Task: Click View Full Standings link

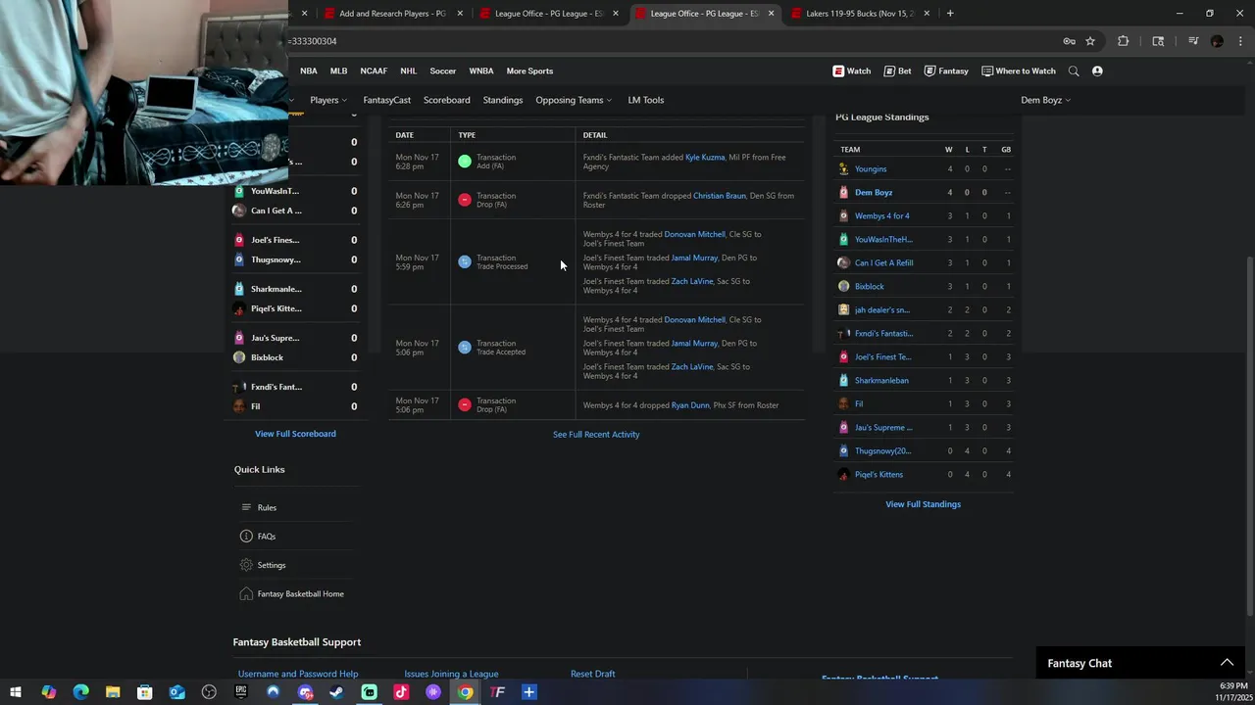Action: tap(923, 504)
